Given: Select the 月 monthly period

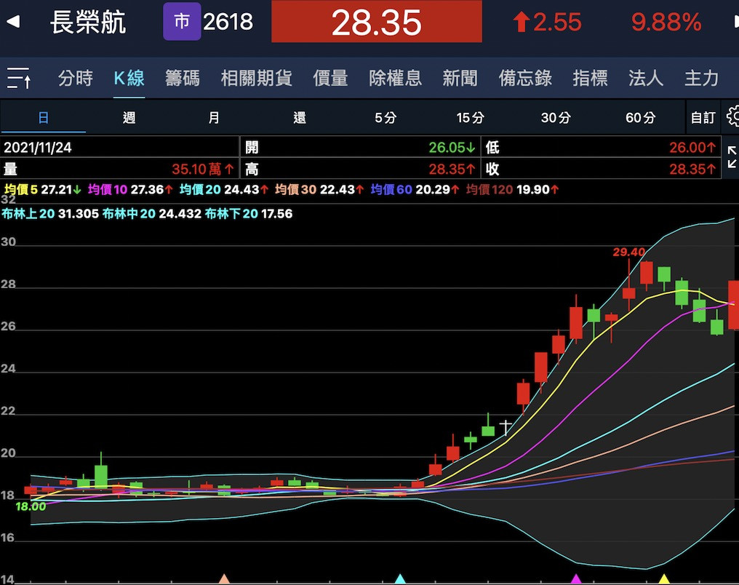Looking at the screenshot, I should 213,117.
